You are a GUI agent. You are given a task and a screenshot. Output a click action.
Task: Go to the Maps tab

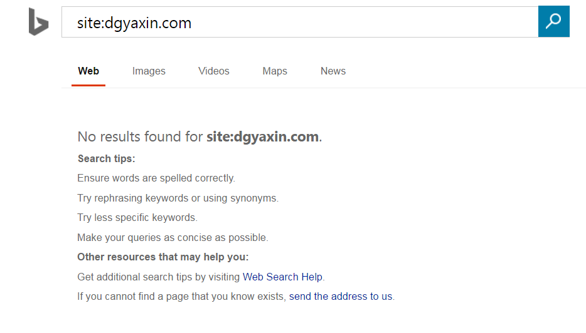coord(275,71)
